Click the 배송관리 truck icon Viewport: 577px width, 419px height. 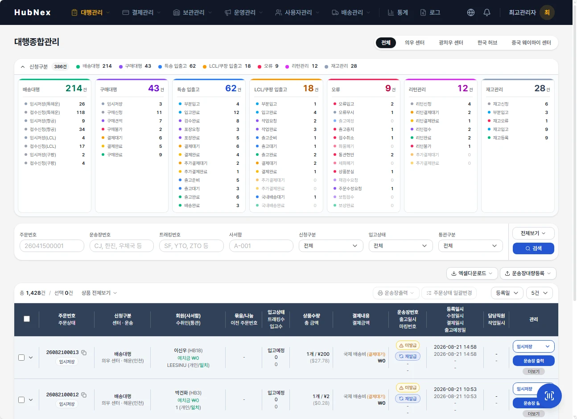click(335, 12)
